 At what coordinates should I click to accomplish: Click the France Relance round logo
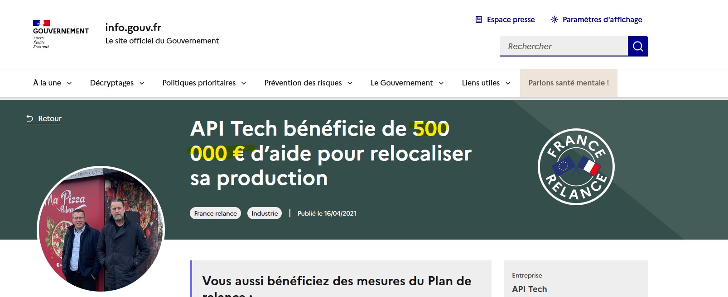576,167
